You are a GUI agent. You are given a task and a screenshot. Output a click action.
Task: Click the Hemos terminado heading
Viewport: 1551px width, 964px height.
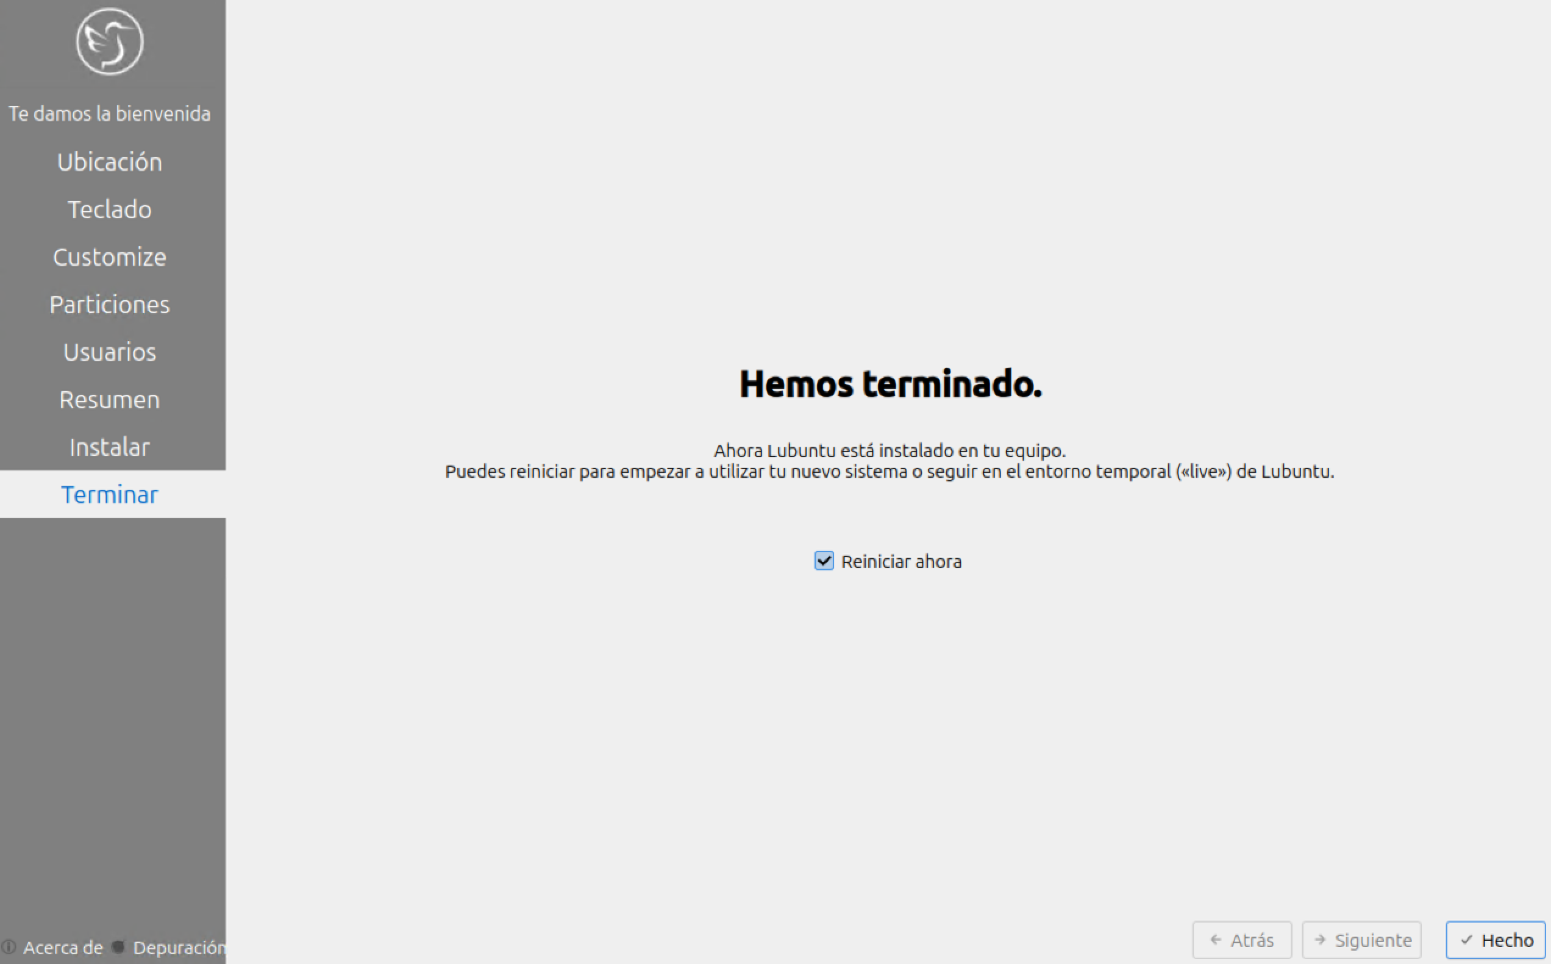point(890,385)
